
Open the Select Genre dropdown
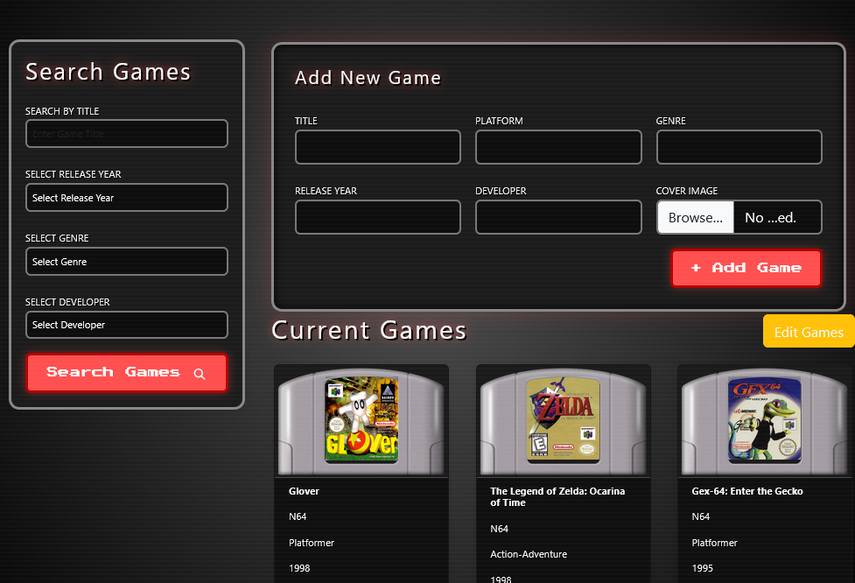[x=127, y=261]
